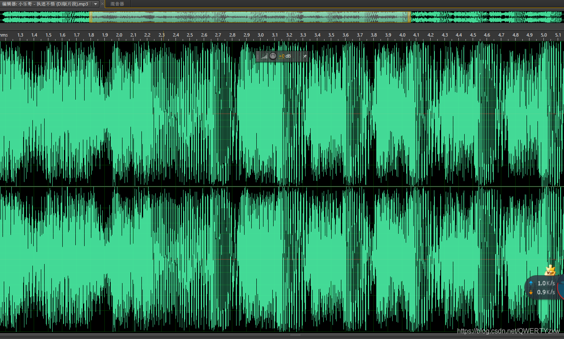
Task: Switch to the 混音器 tab
Action: click(117, 4)
